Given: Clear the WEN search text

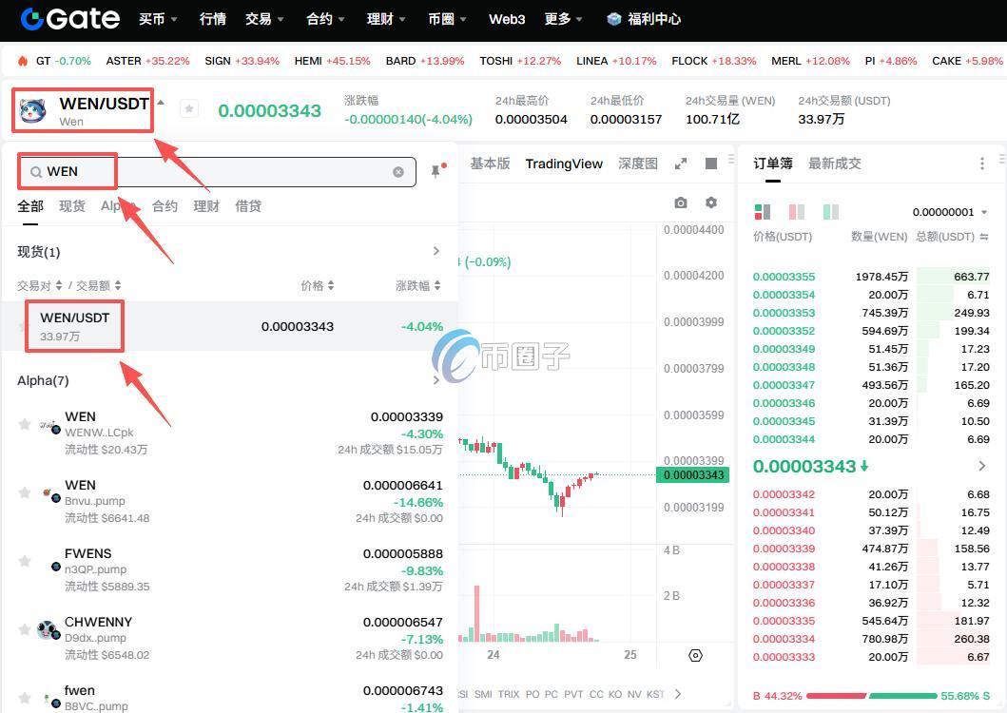Looking at the screenshot, I should (x=398, y=172).
